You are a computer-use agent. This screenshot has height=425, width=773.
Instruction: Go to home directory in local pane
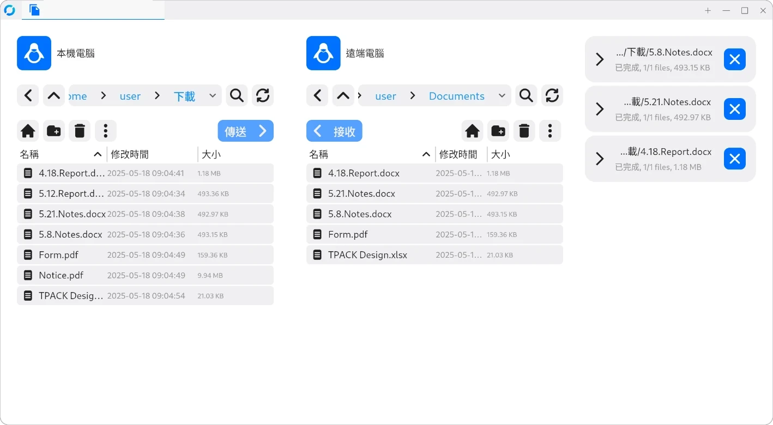28,131
